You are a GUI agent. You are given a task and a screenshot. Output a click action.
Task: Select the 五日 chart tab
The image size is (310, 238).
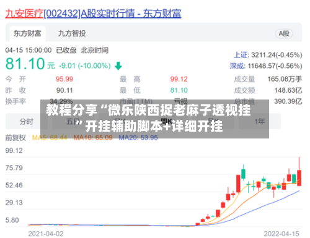pyautogui.click(x=73, y=122)
